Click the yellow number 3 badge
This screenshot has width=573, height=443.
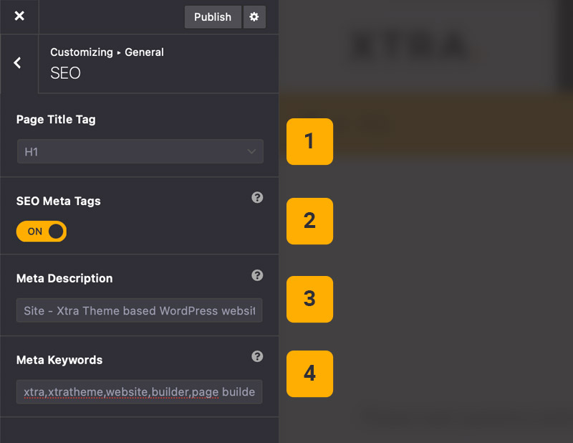[309, 298]
